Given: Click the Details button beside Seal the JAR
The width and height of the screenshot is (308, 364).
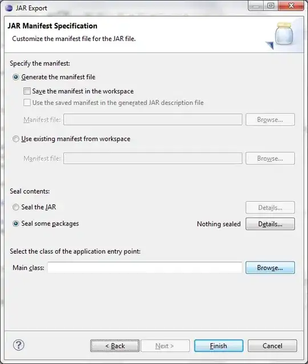Looking at the screenshot, I should tap(270, 207).
